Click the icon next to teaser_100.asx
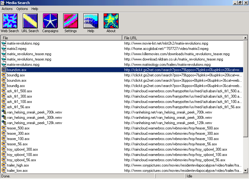Screen dimensions: 249x179 (4, 139)
